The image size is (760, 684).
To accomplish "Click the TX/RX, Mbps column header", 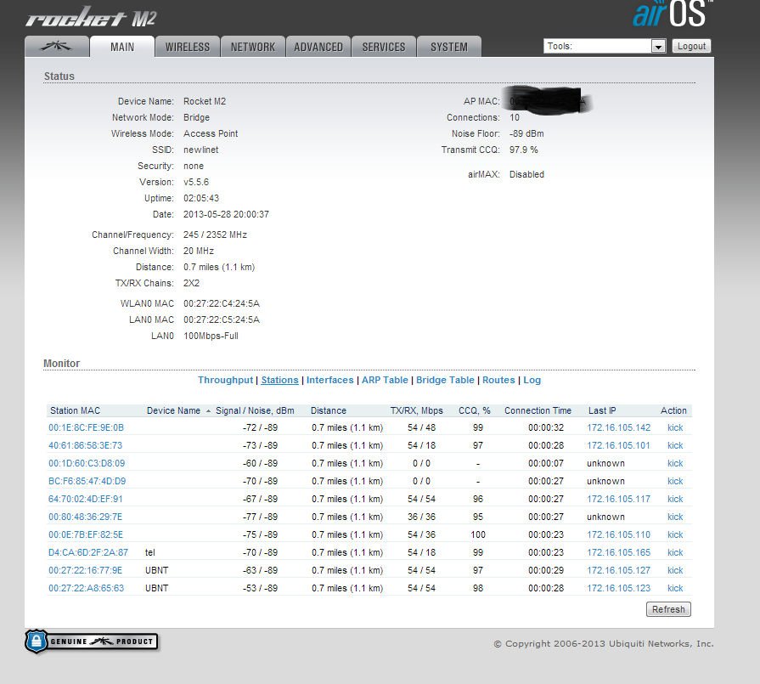I will 417,410.
